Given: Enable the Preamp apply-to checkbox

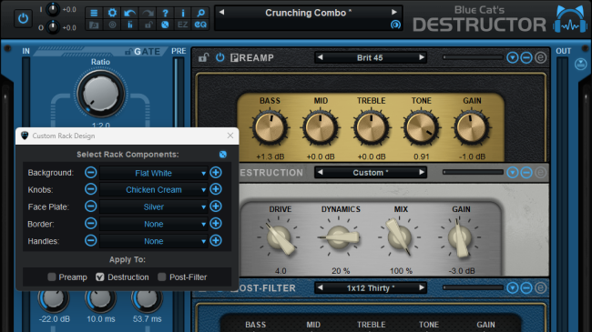Looking at the screenshot, I should click(x=52, y=277).
